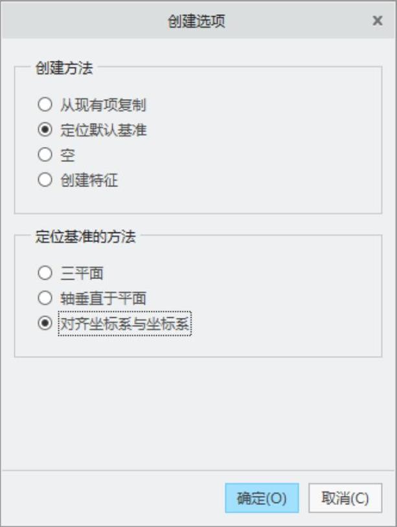Click the 确定(O) button to confirm
Screen dimensions: 397x527
click(x=262, y=499)
